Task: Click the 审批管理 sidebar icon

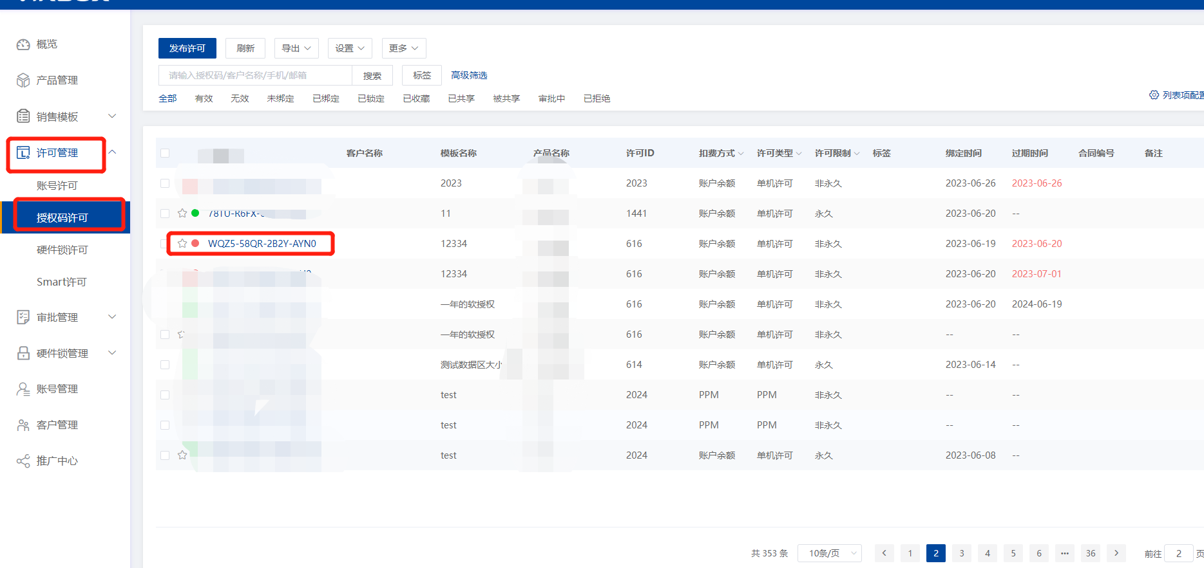Action: click(23, 317)
